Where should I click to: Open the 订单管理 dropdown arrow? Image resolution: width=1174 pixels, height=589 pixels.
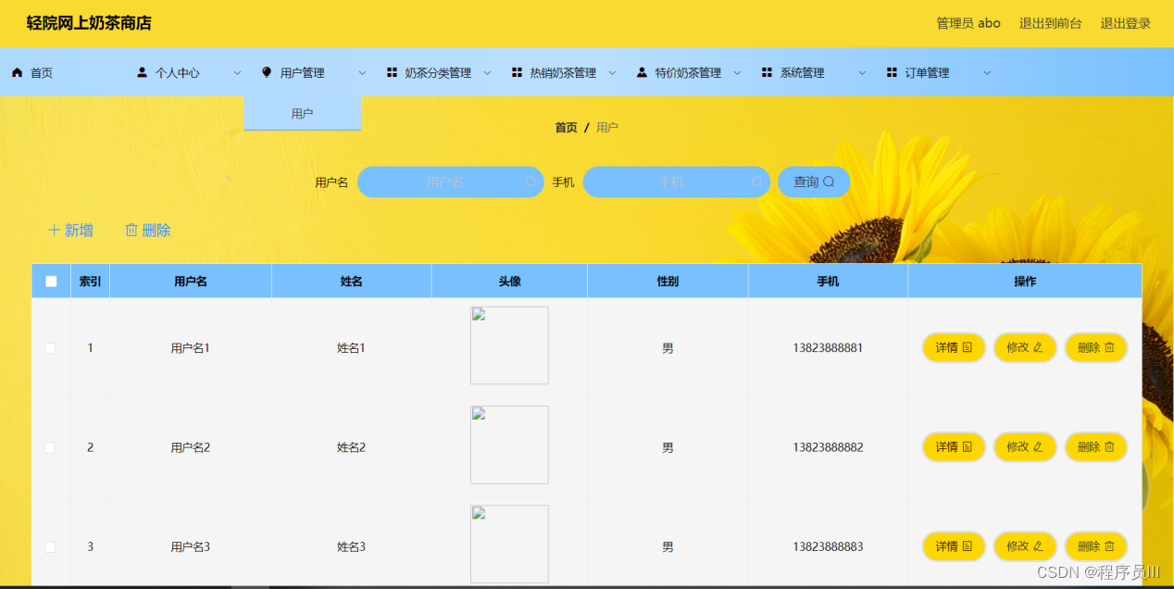click(987, 72)
